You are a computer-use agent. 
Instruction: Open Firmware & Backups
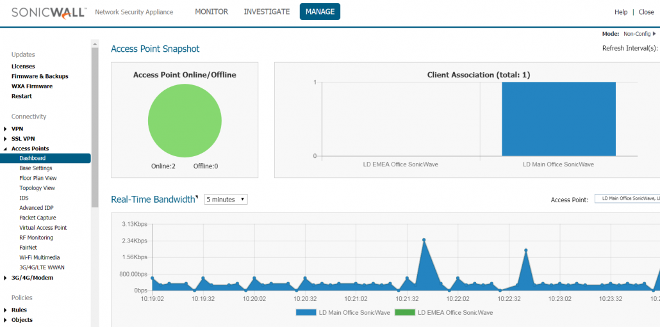(x=40, y=77)
